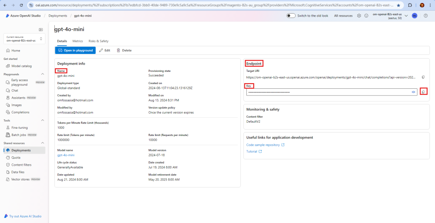
Task: Expand the om-openai-B2s-east-us header dropdown
Action: pyautogui.click(x=406, y=16)
